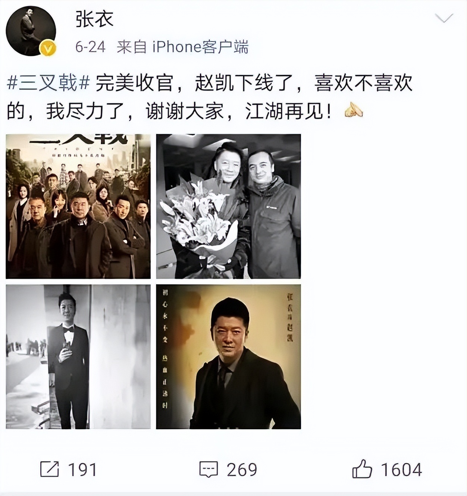Viewport: 467px width, 496px height.
Task: Click the post text 江湖再见
Action: point(284,111)
